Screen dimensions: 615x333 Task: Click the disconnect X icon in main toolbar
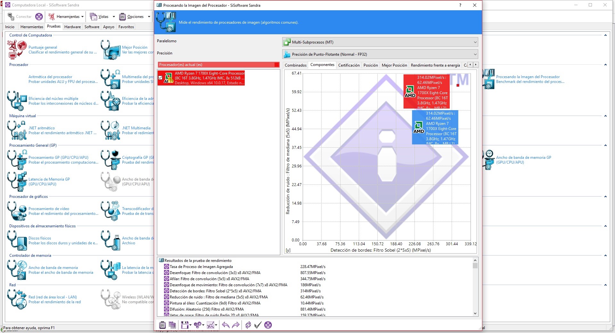click(x=39, y=17)
